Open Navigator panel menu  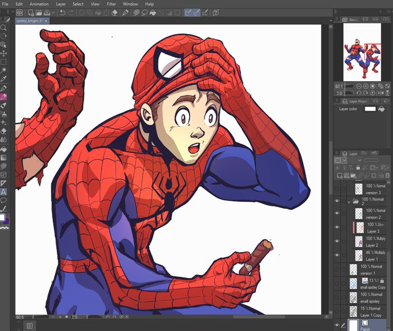(337, 19)
